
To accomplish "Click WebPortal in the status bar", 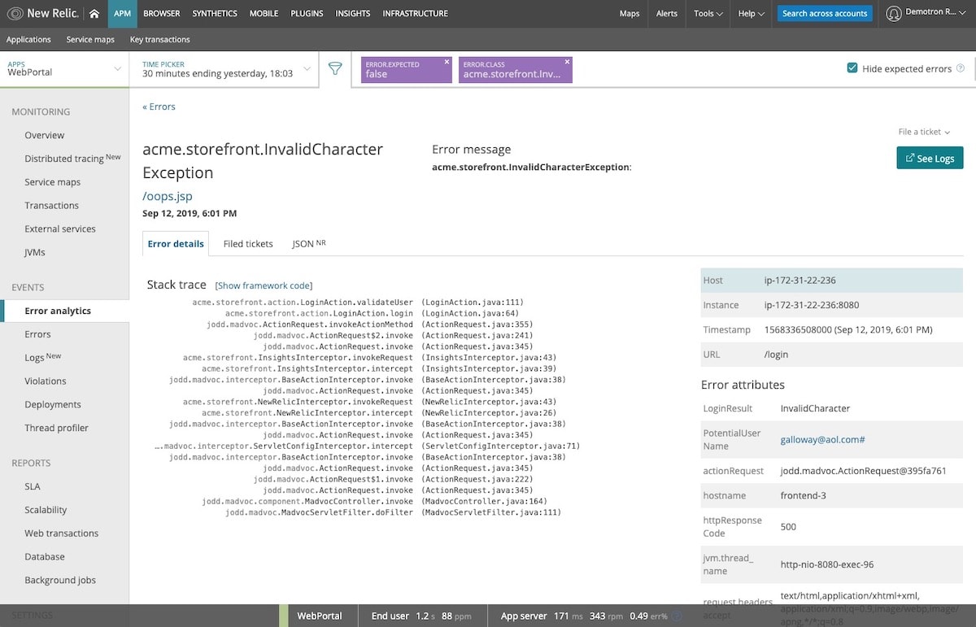I will (320, 616).
